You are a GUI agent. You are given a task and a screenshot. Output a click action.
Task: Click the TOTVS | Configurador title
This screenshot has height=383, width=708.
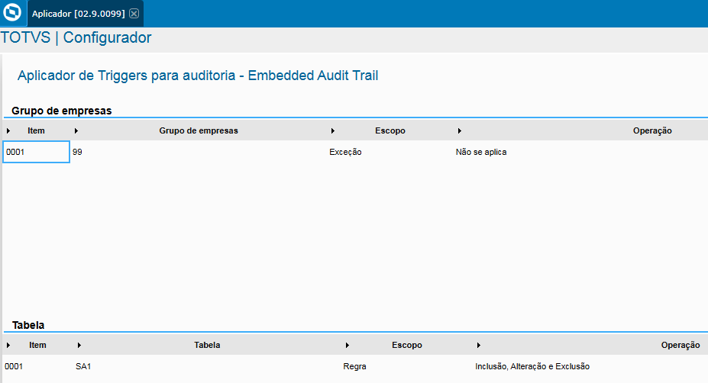pyautogui.click(x=76, y=37)
